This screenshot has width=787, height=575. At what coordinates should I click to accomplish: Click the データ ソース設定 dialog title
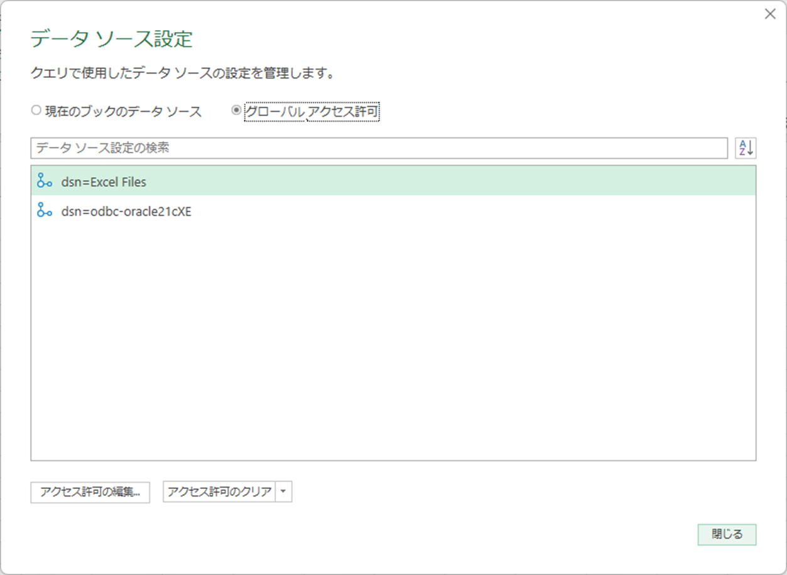(111, 39)
